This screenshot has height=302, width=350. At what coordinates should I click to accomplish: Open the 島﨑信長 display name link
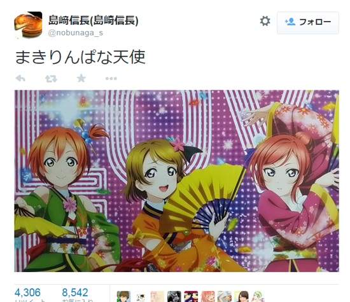(94, 20)
